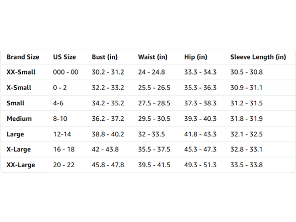Select the Small brand size label
The height and width of the screenshot is (222, 296).
[x=16, y=103]
